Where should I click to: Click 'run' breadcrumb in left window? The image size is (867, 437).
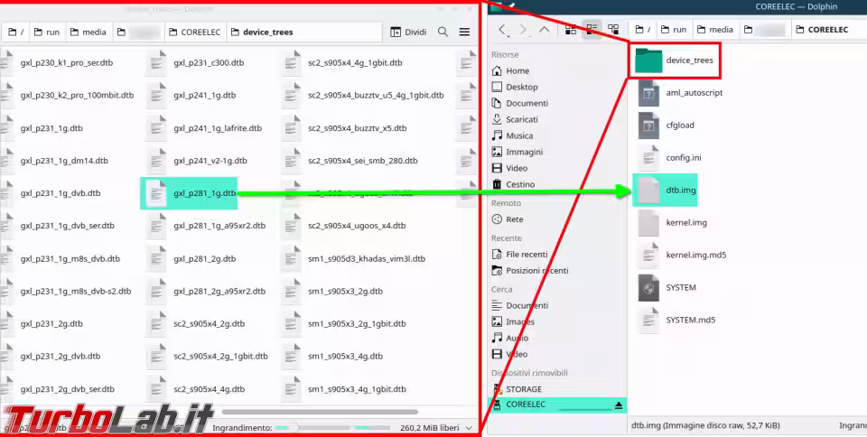pyautogui.click(x=47, y=32)
